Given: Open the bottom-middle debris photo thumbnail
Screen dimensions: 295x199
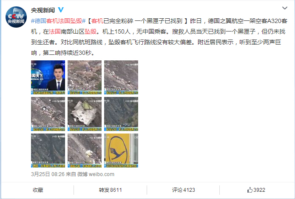Looking at the screenshot, I should [85, 151].
